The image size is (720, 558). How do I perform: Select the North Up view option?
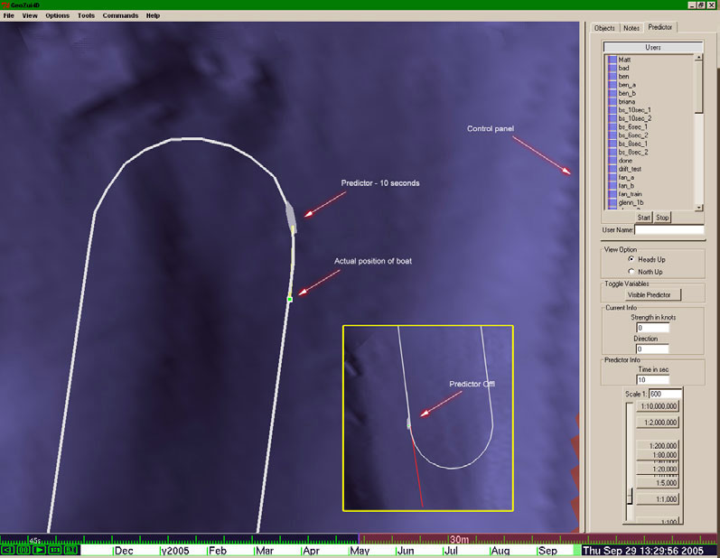coord(631,271)
